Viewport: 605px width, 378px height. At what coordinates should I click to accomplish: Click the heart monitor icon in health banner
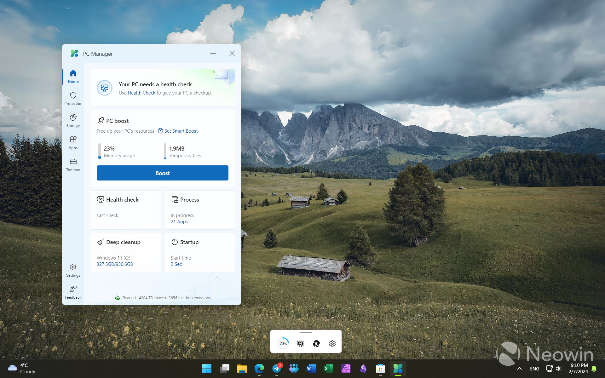pyautogui.click(x=105, y=88)
